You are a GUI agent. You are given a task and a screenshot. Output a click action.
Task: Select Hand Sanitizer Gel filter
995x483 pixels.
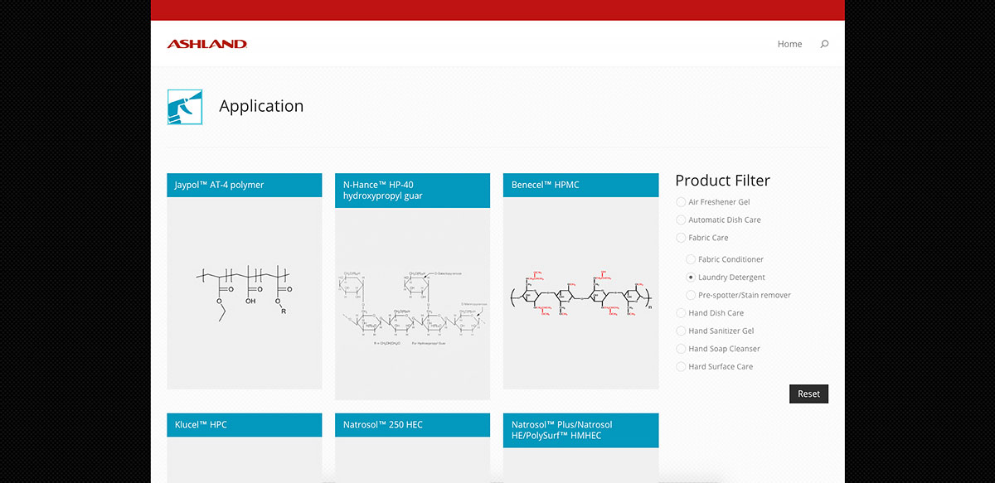(x=682, y=331)
